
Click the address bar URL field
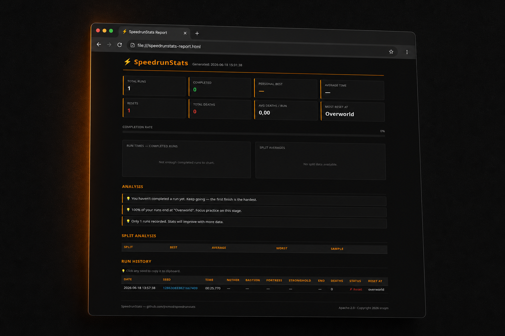(261, 49)
